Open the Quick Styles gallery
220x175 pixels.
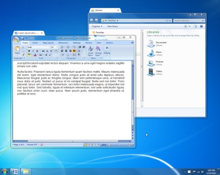[91, 51]
